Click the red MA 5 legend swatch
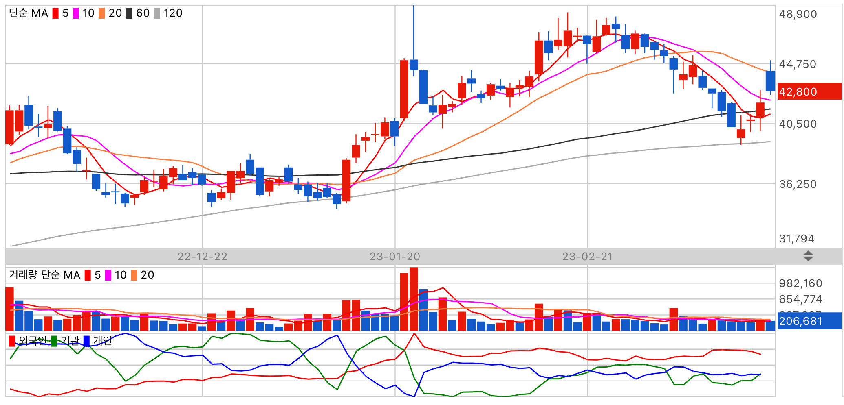Screen dimensions: 844x405 pyautogui.click(x=55, y=13)
